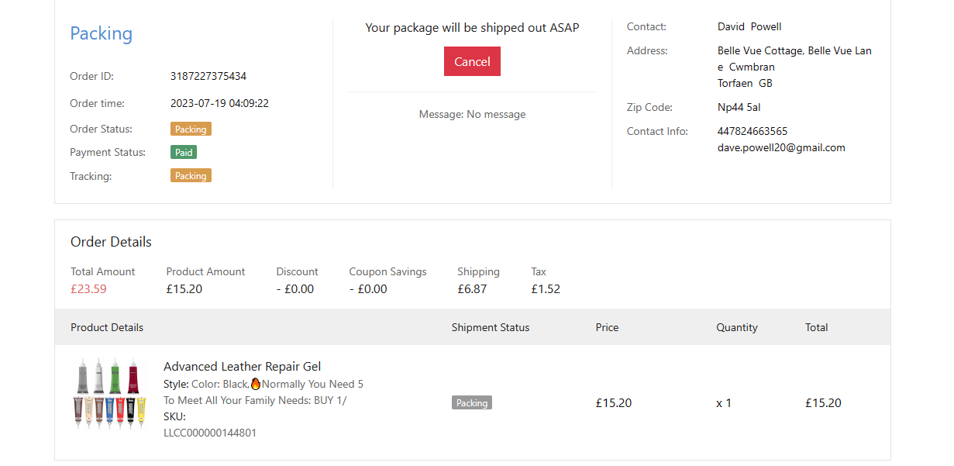Viewport: 954px width, 466px height.
Task: Click the Advanced Leather Repair Gel title
Action: coord(242,367)
